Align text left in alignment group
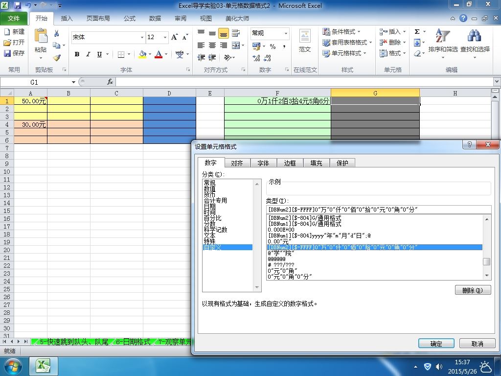Viewport: 501px width, 376px height. coord(201,46)
